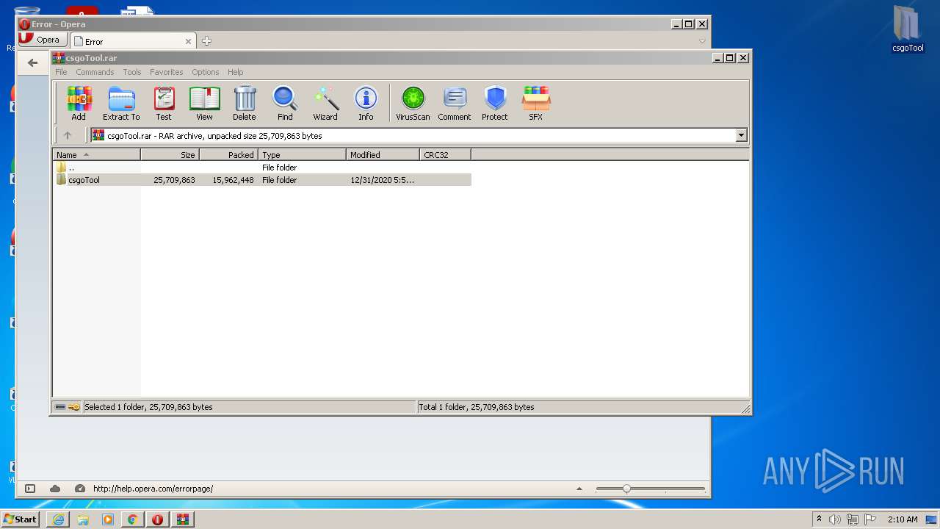940x529 pixels.
Task: Select csgoTool folder on desktop
Action: [908, 29]
